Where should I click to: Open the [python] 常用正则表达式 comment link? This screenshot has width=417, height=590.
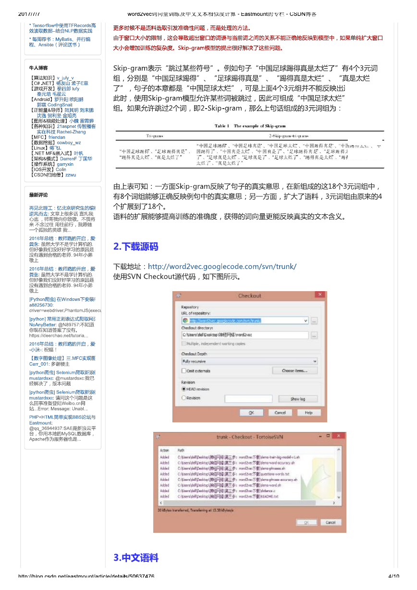62,319
